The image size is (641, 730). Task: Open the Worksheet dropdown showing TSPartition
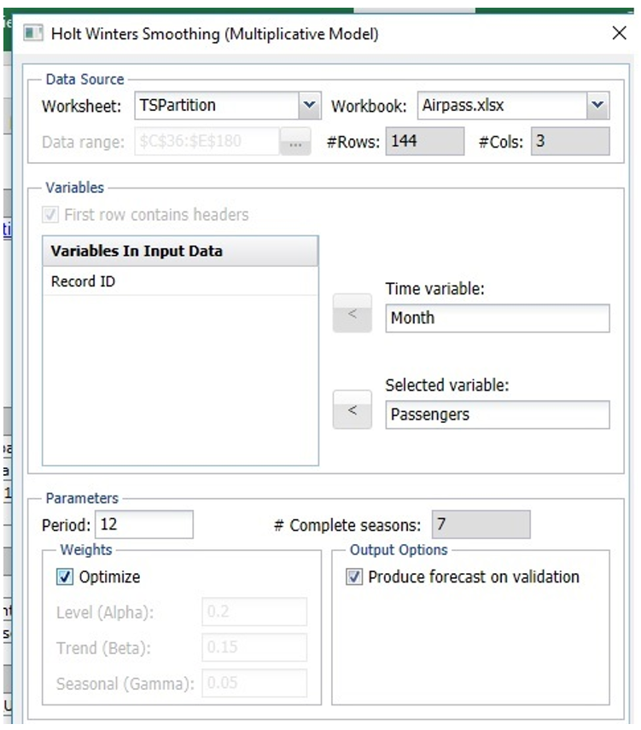[308, 107]
